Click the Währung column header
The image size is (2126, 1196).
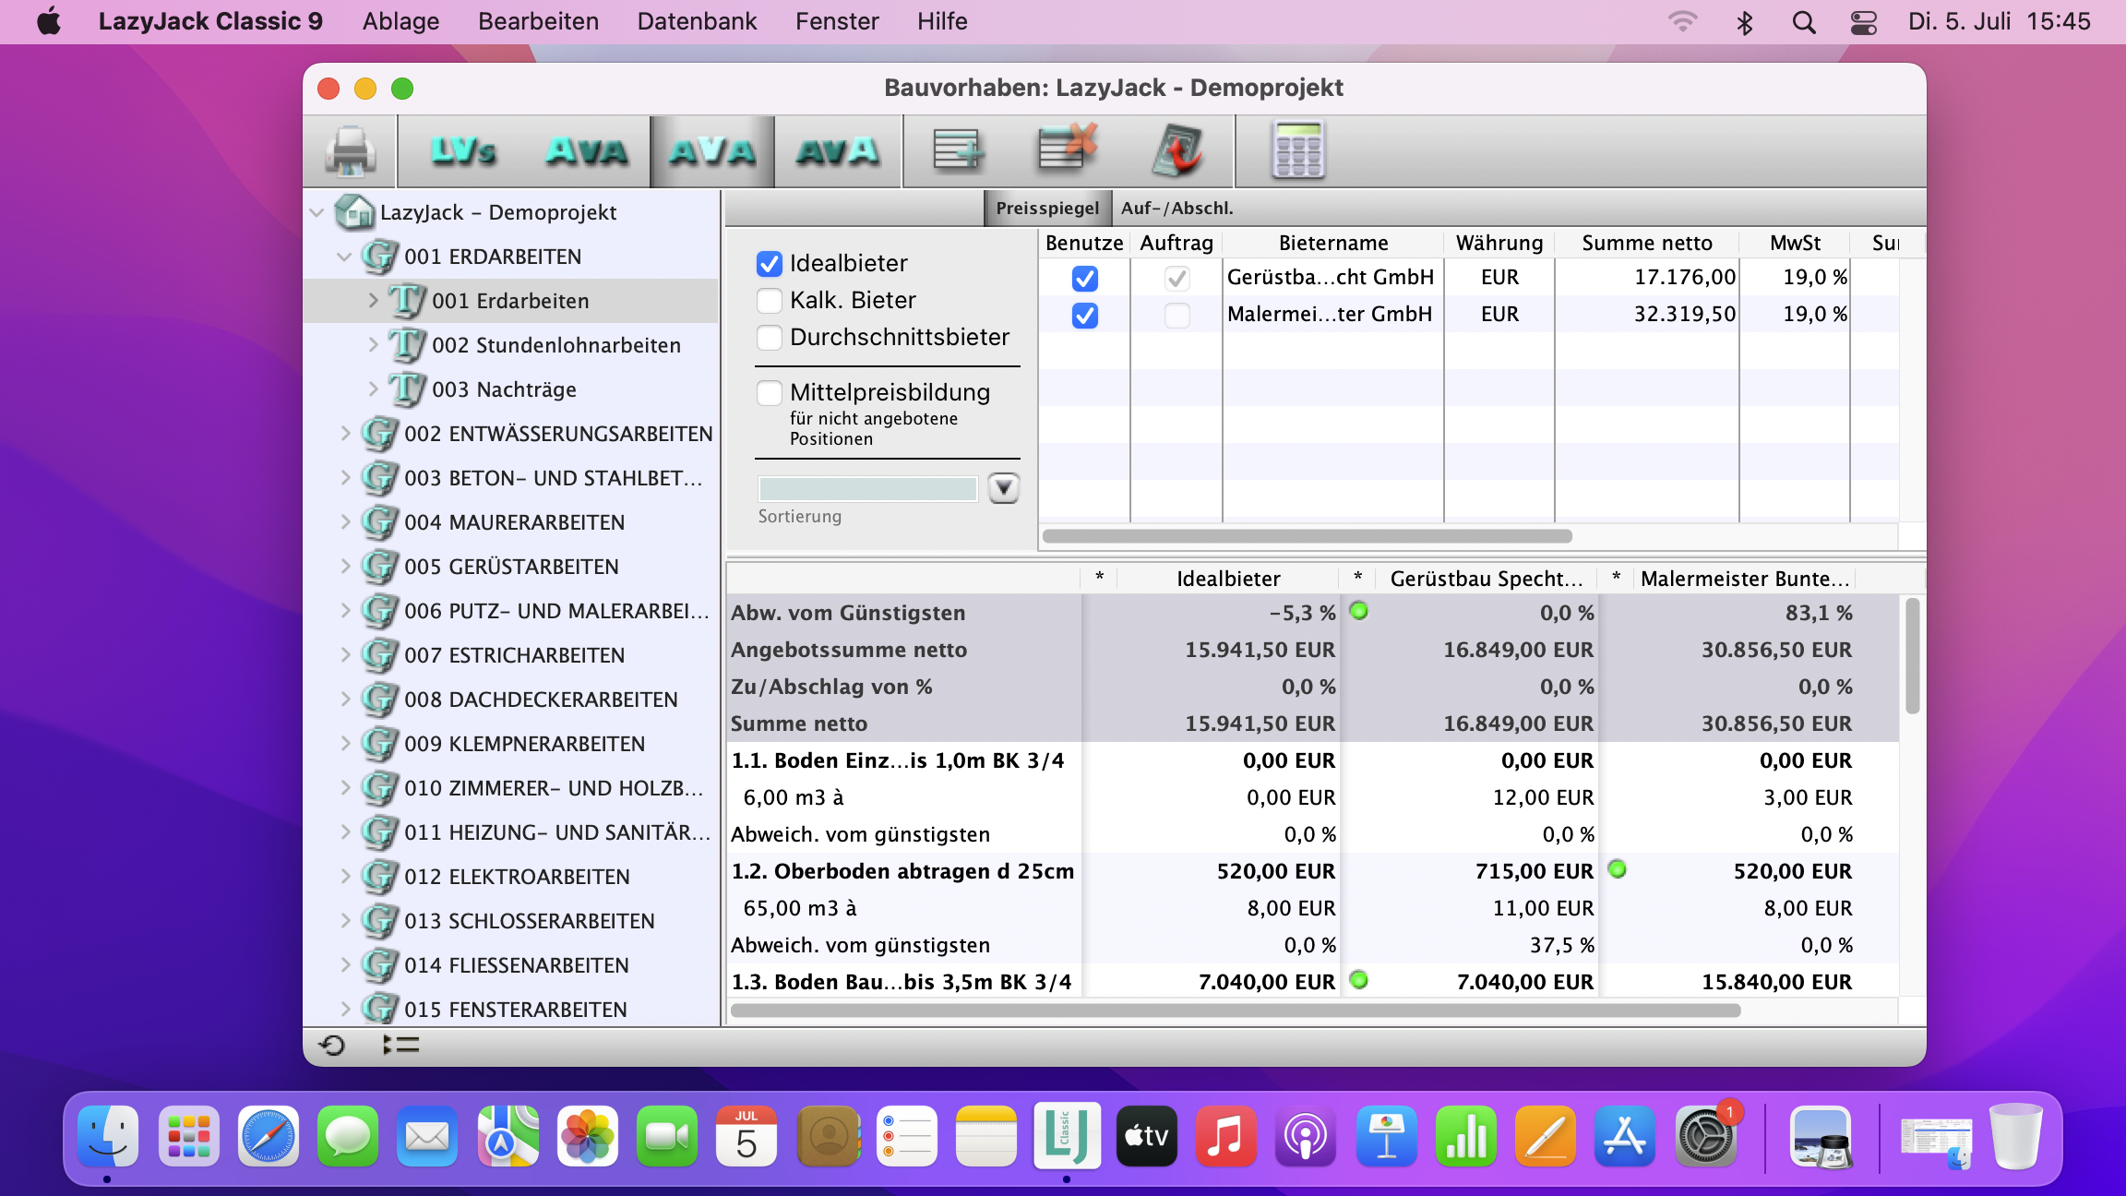tap(1499, 243)
